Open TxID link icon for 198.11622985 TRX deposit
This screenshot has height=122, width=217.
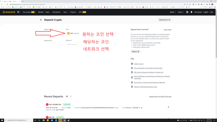(139, 108)
